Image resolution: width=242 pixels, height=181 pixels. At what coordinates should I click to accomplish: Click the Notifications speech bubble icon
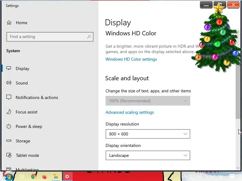(x=9, y=97)
